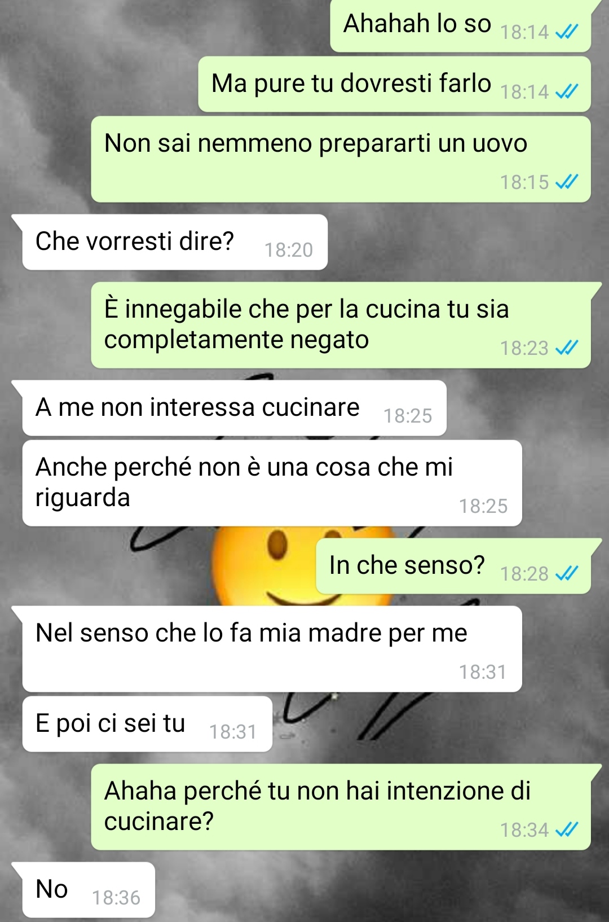The image size is (609, 922).
Task: Tap the 18:36 timestamp on 'No'
Action: pyautogui.click(x=116, y=898)
